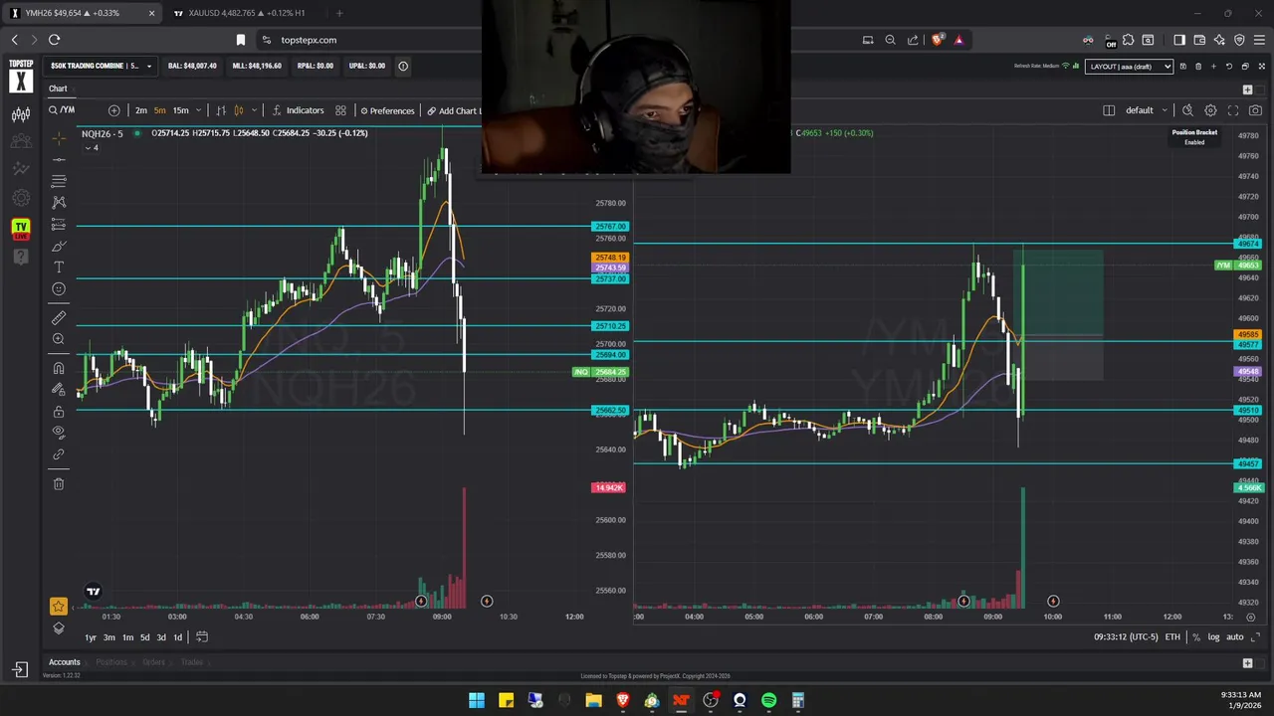Select the 2m timeframe

[x=141, y=110]
